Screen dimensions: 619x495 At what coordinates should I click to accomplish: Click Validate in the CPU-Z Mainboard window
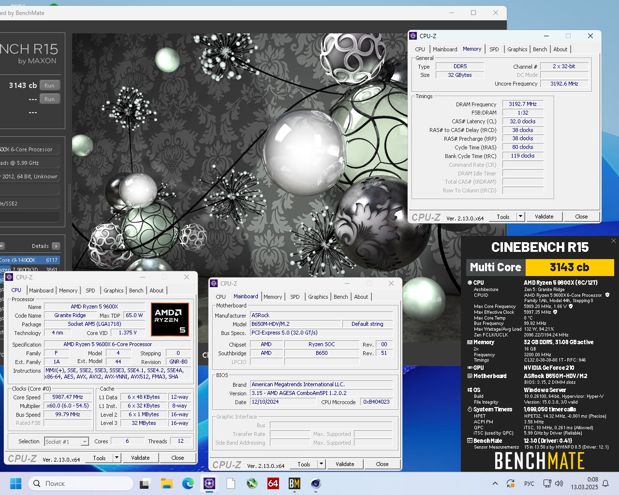coord(345,464)
